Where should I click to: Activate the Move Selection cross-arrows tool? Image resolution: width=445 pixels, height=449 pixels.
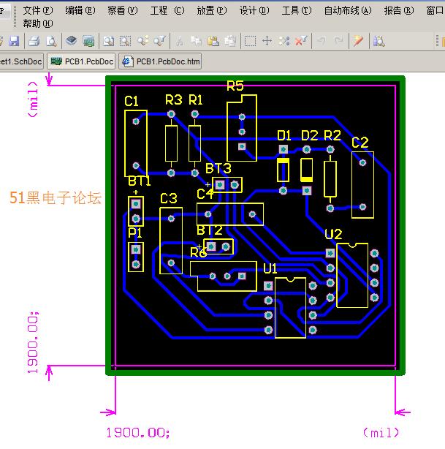click(267, 41)
